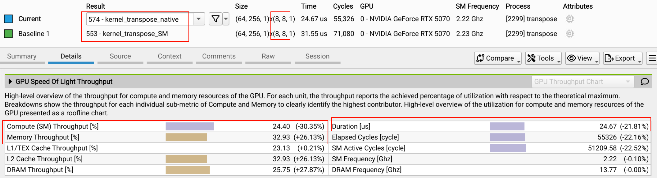Image resolution: width=657 pixels, height=178 pixels.
Task: Click the Compare button
Action: (x=498, y=58)
